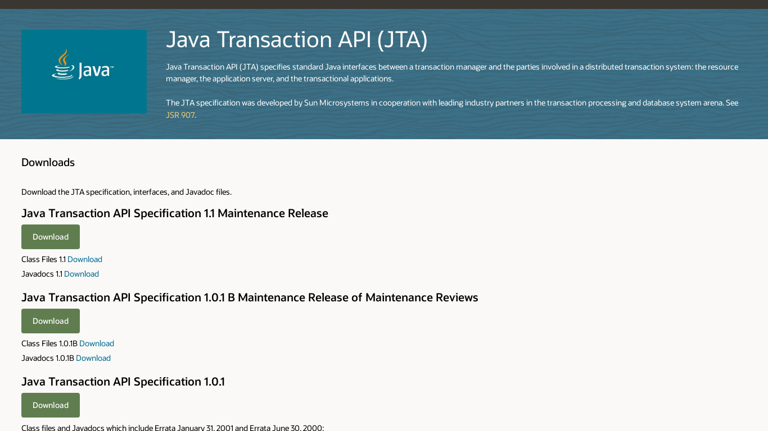The width and height of the screenshot is (768, 431).
Task: Click the Java Transaction API (JTA) title
Action: click(x=297, y=40)
